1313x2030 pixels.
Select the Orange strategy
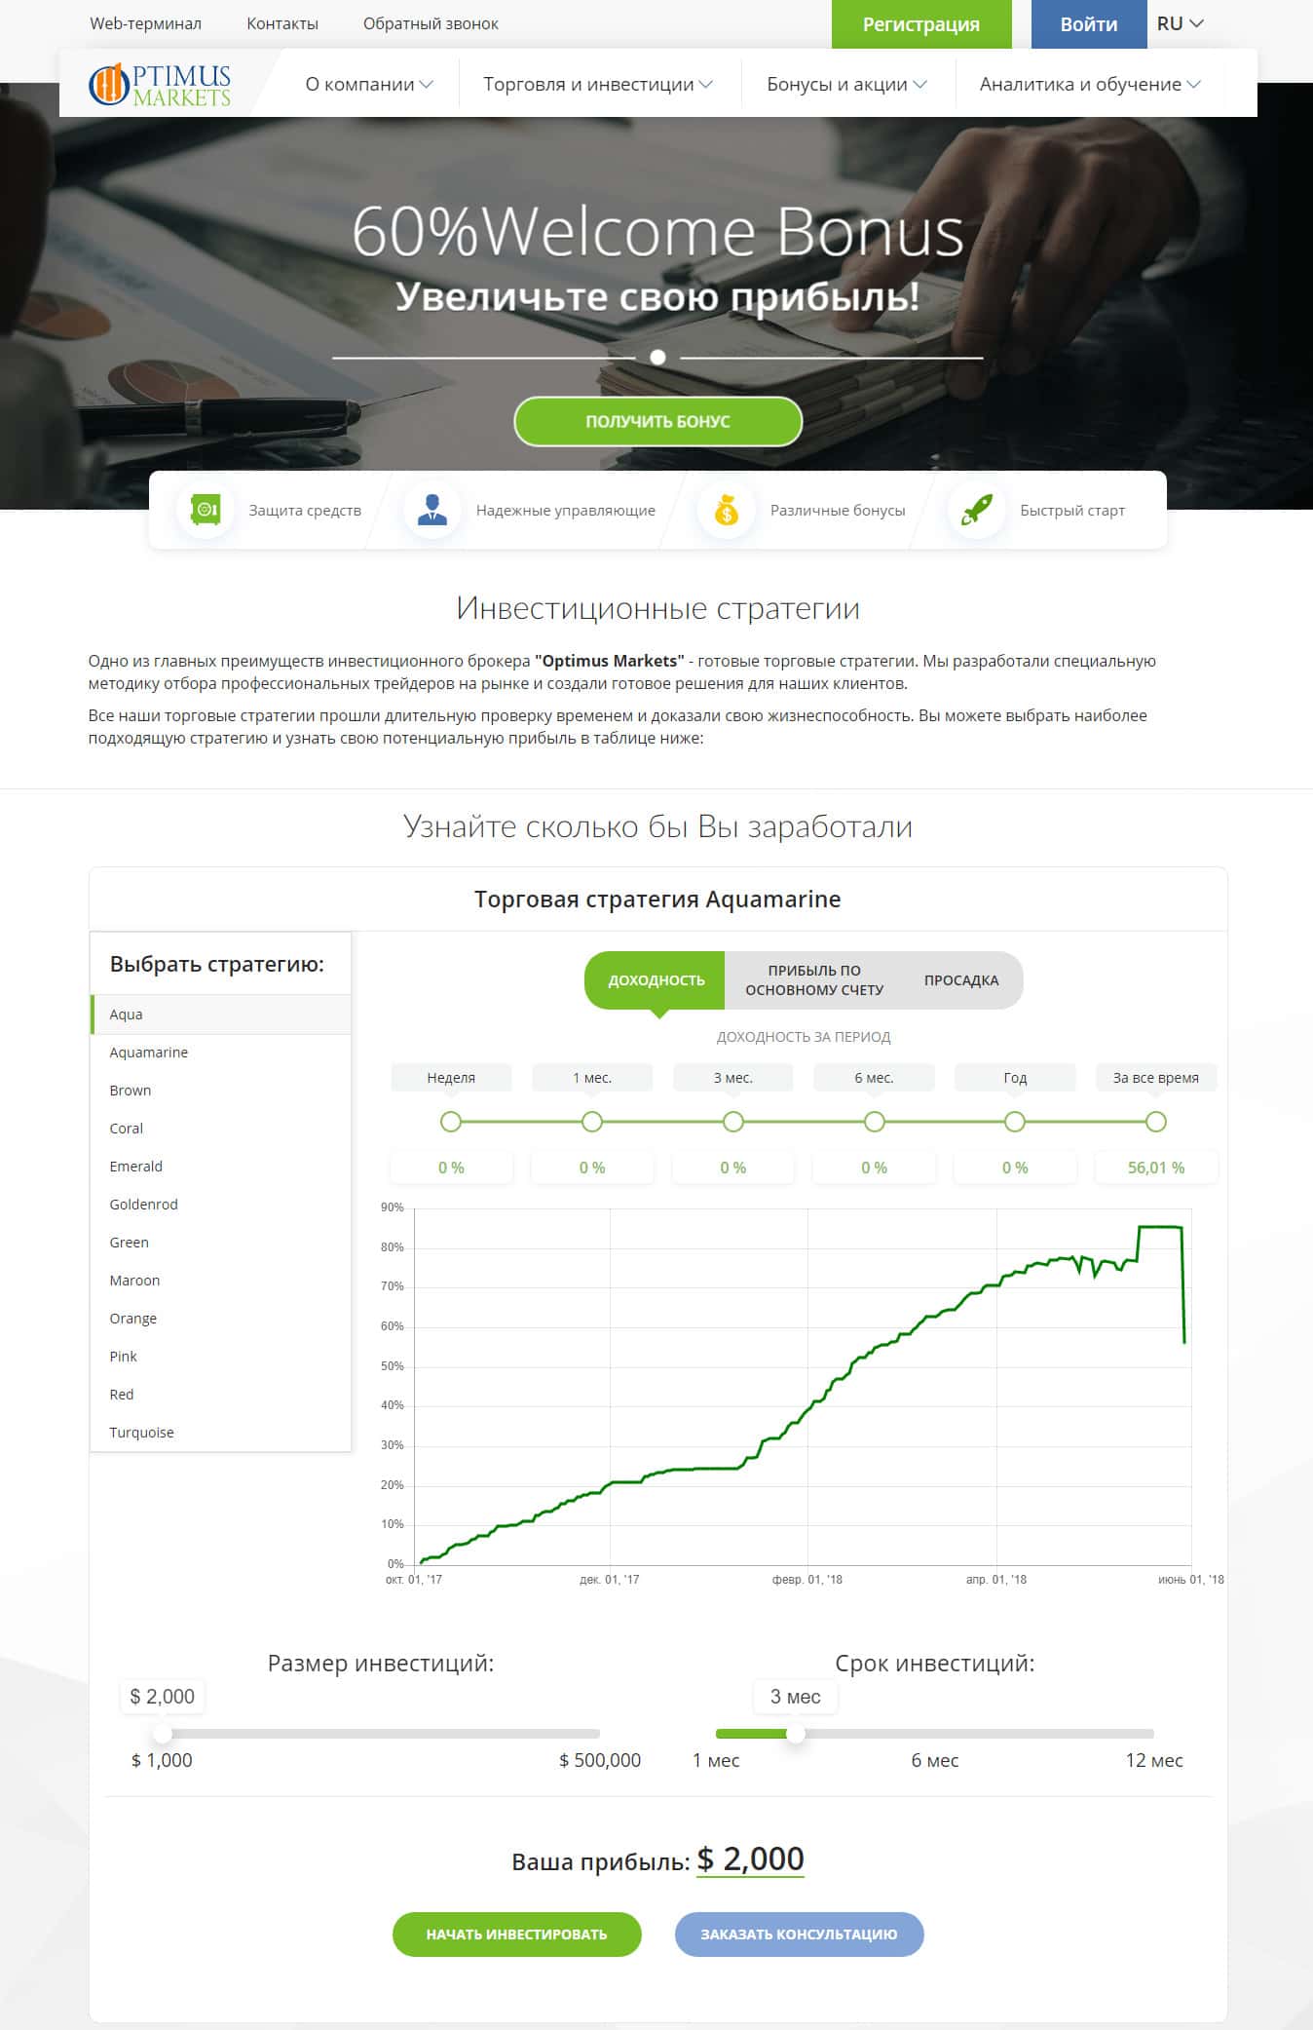click(x=220, y=1319)
